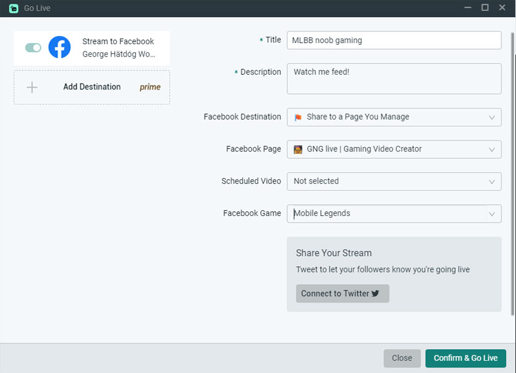Click the plus icon for Add Destination
Screen dimensions: 516x373
(x=32, y=87)
